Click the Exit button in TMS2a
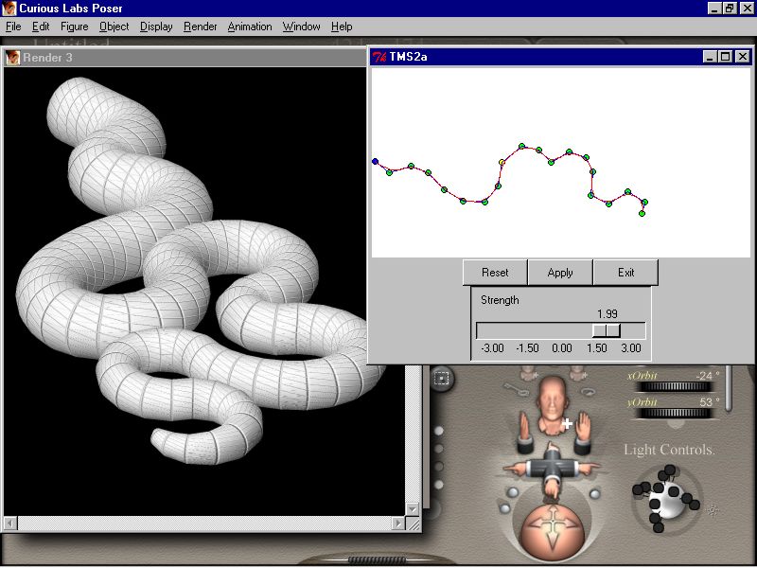757x568 pixels. pyautogui.click(x=625, y=273)
